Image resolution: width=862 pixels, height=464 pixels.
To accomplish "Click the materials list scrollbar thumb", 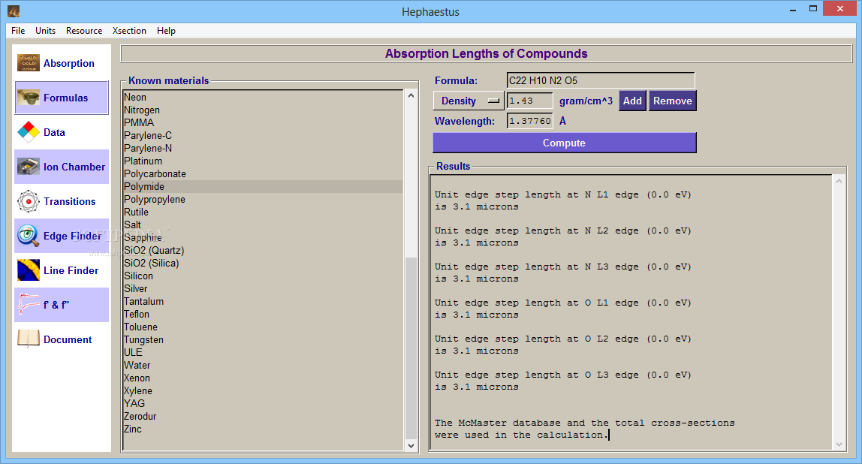I will [411, 348].
